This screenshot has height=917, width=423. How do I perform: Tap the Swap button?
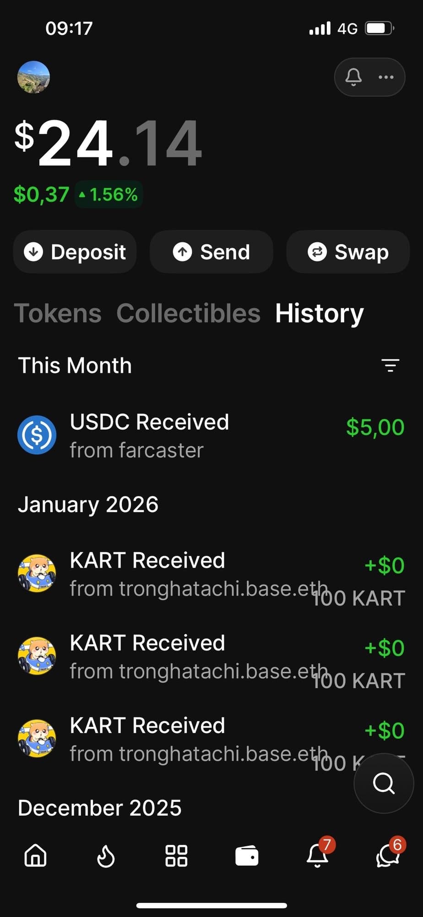point(348,252)
